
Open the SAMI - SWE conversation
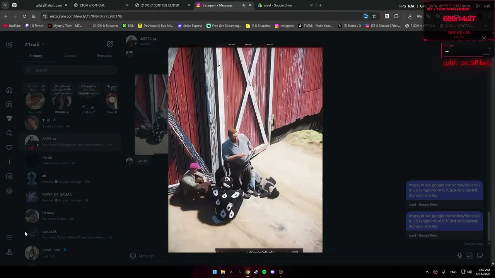tap(70, 253)
